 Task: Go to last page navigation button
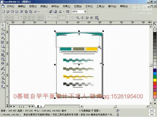33,106
